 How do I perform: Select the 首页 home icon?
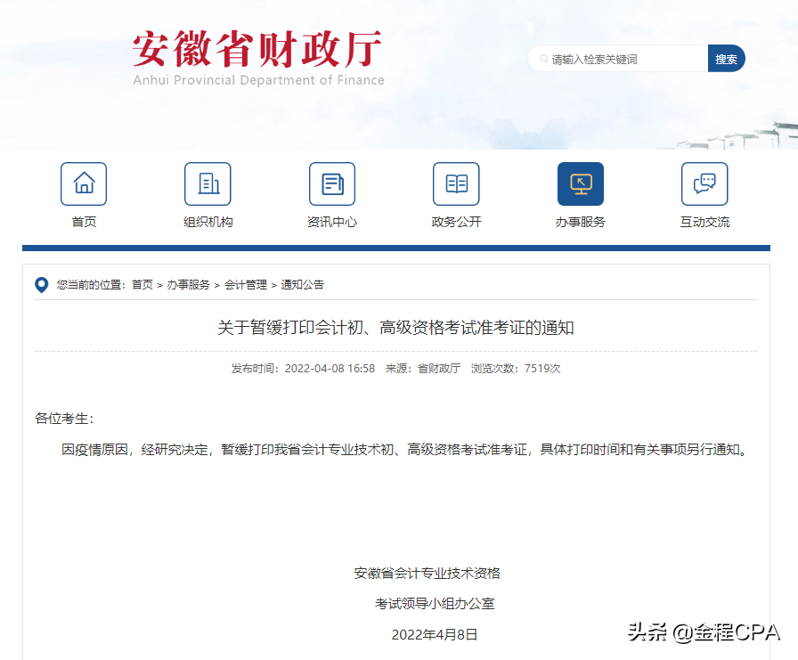coord(83,183)
